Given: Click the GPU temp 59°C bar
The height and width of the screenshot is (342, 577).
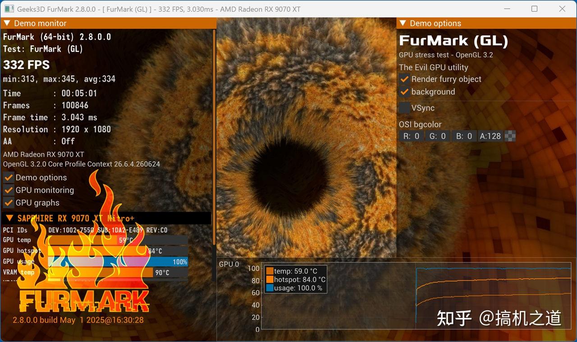Looking at the screenshot, I should tap(118, 240).
